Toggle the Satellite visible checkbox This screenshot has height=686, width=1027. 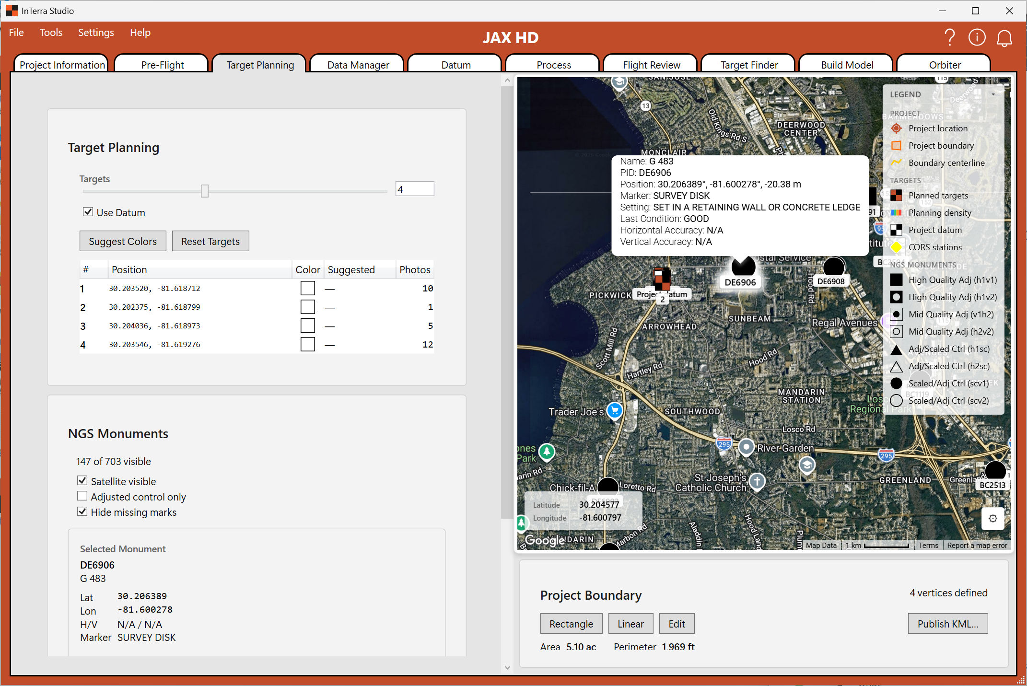pyautogui.click(x=82, y=481)
